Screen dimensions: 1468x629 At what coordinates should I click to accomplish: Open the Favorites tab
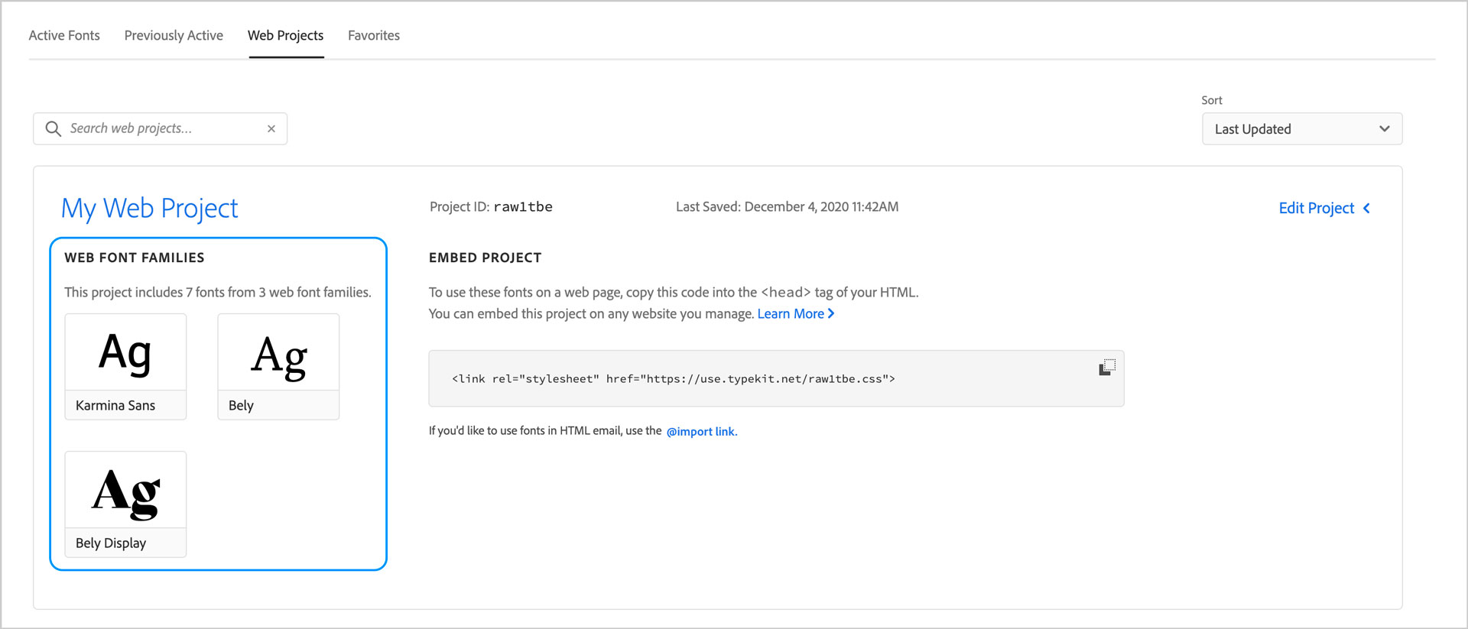coord(374,35)
